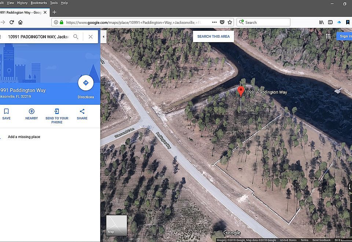The width and height of the screenshot is (352, 242).
Task: Click the red location pin on map
Action: 241,92
